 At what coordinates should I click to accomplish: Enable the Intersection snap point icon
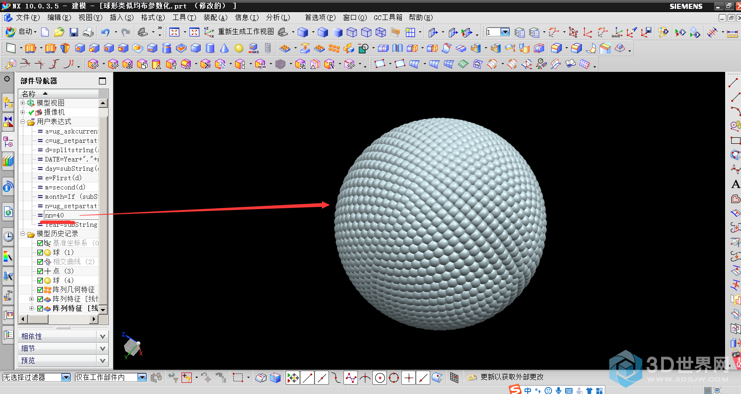(x=365, y=378)
